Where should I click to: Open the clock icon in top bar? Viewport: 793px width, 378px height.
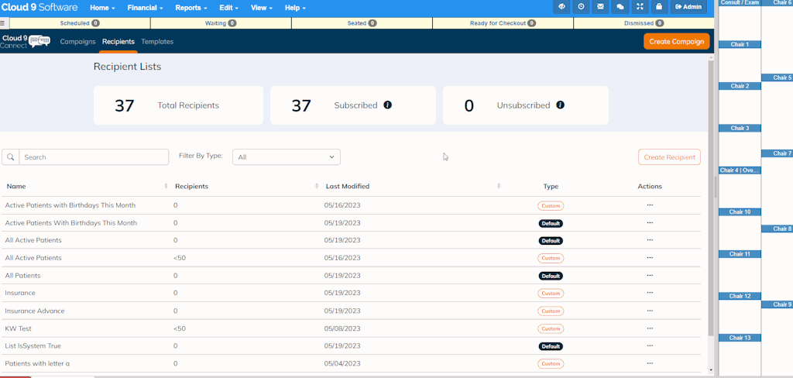point(581,7)
